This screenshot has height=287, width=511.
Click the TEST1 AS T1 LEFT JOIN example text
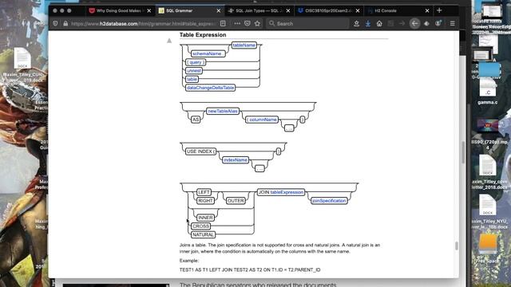coord(250,269)
